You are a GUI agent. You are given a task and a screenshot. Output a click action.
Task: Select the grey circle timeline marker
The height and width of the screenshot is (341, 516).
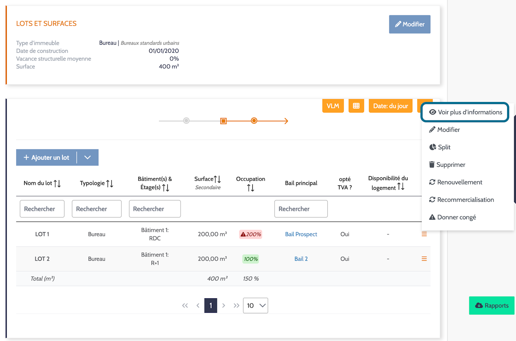coord(186,121)
